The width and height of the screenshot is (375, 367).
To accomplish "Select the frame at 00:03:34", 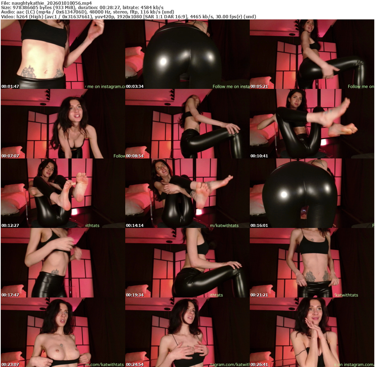I will (x=187, y=54).
